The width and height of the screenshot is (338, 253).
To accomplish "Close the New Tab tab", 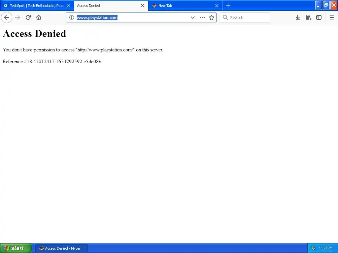I will pyautogui.click(x=217, y=6).
